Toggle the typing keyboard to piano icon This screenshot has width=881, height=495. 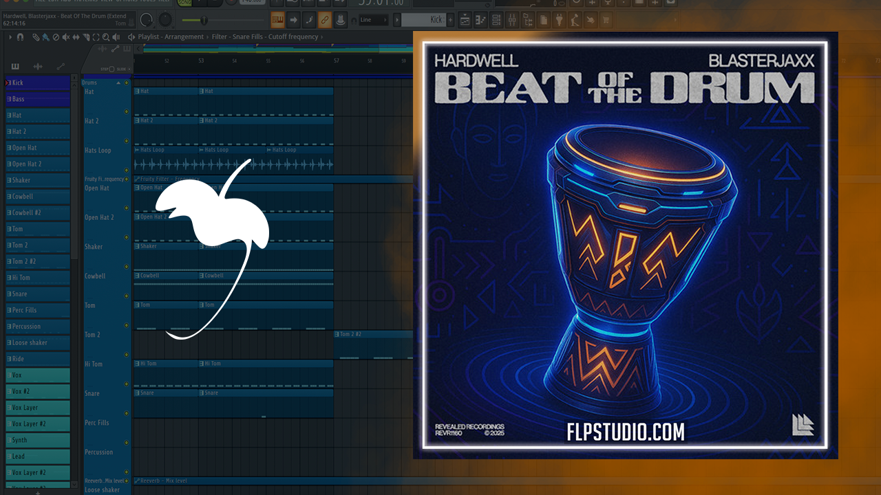click(277, 19)
